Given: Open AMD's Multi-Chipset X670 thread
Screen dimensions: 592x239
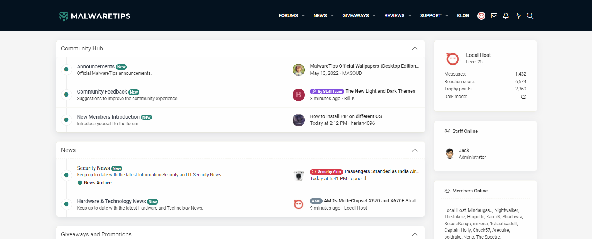Looking at the screenshot, I should click(x=371, y=201).
